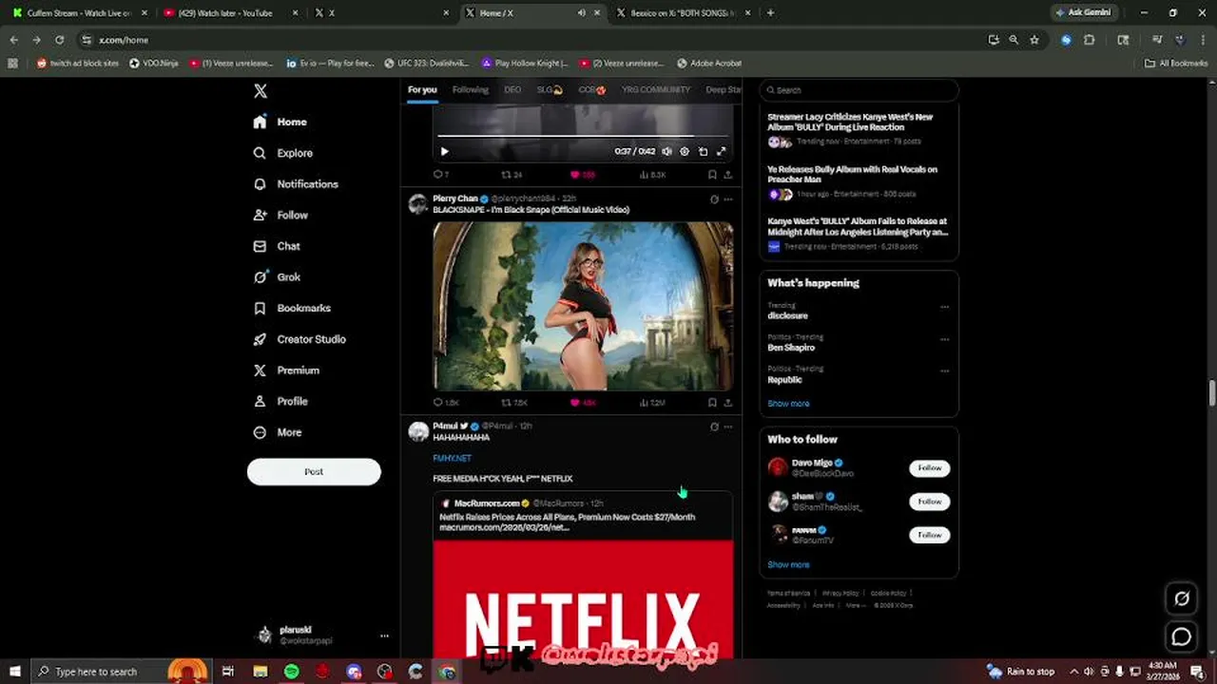Image resolution: width=1217 pixels, height=684 pixels.
Task: Open more options on P4mui post
Action: [728, 427]
